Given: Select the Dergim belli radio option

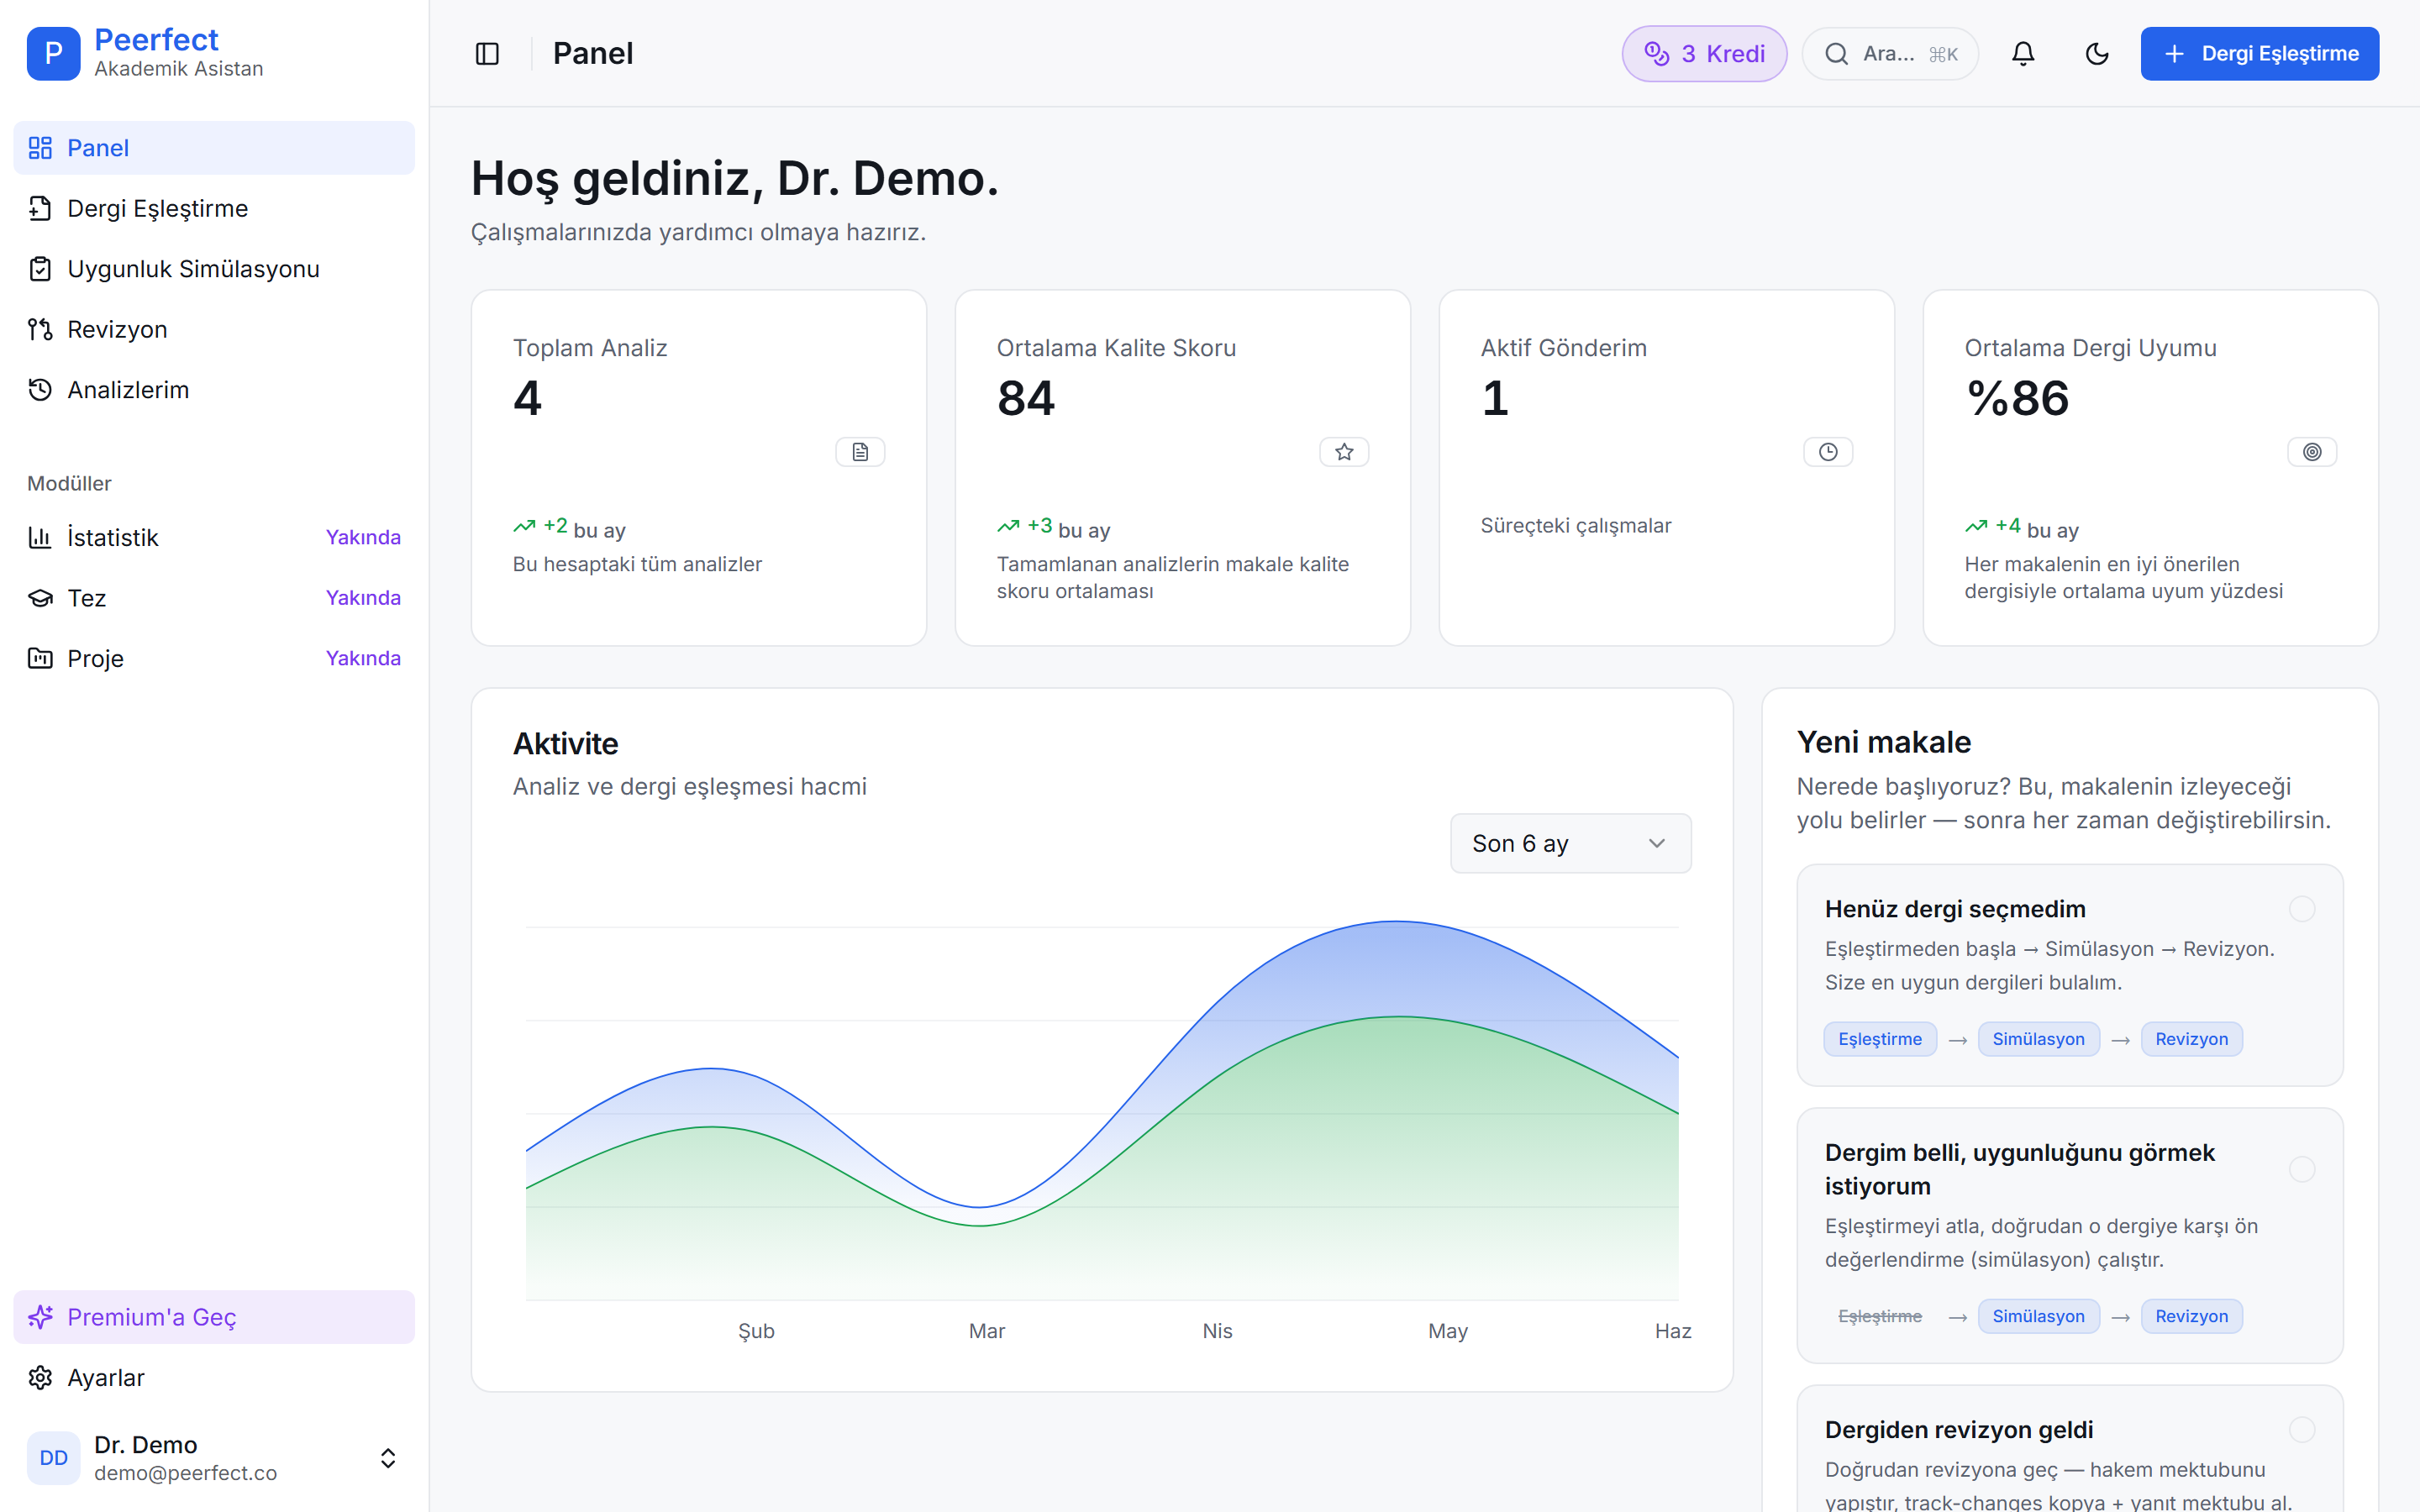Looking at the screenshot, I should pos(2302,1169).
